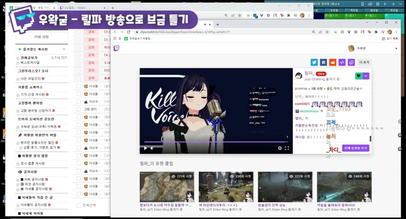
Task: Open the Chrome profile avatar in the front window
Action: (x=389, y=32)
